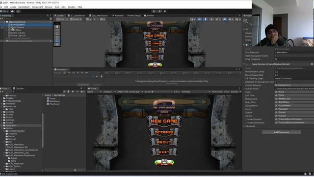Image resolution: width=314 pixels, height=177 pixels.
Task: Open the Console tab
Action: [18, 88]
